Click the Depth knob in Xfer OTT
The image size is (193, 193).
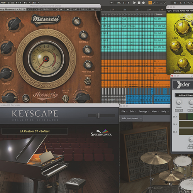(179, 102)
